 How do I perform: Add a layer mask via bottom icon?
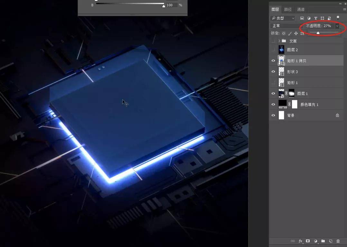[308, 241]
